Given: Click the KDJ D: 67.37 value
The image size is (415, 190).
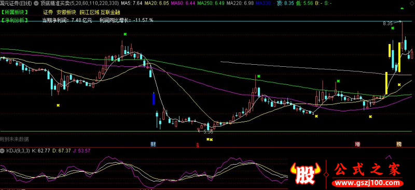Looking at the screenshot, I should (62, 151).
